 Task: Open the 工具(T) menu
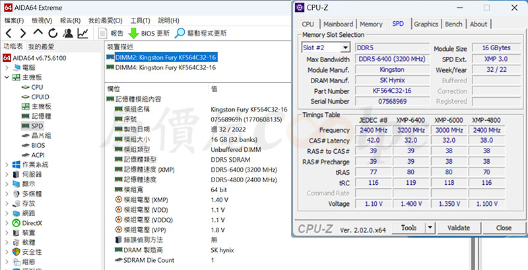click(x=140, y=20)
